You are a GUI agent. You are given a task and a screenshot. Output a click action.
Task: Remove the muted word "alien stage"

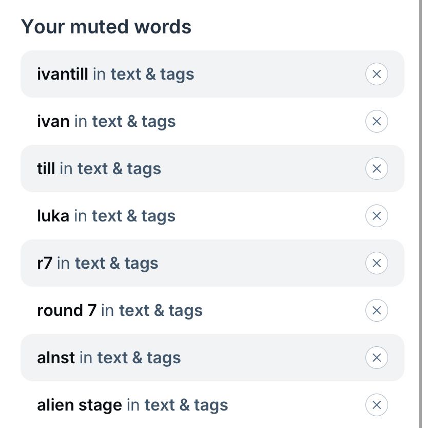coord(377,405)
